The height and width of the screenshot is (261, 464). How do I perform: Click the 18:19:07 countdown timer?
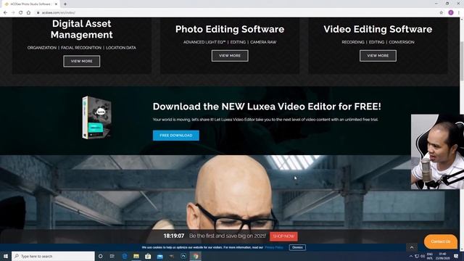point(174,236)
